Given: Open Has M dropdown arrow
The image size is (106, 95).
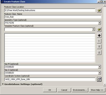Looking at the screenshot, I should (x=99, y=67).
